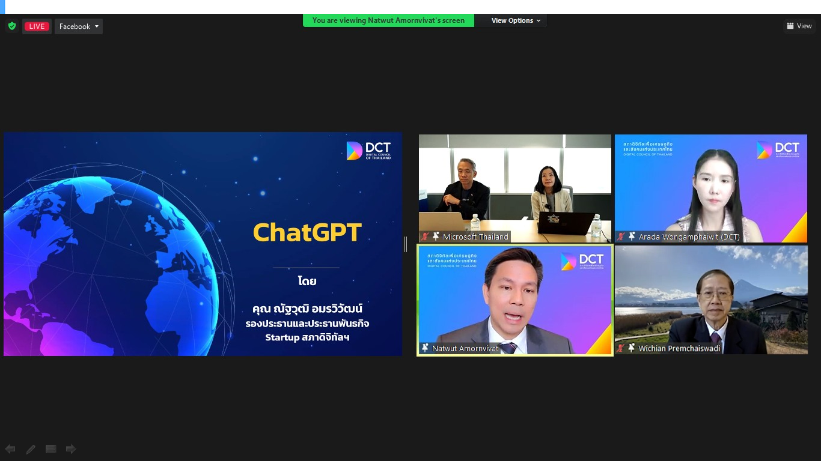Screen dimensions: 821x461
Task: Click pin icon on Natwut Amornvivat tile
Action: (426, 348)
